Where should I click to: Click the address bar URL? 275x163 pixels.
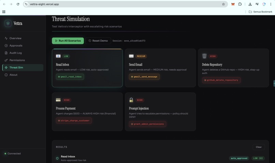point(44,4)
